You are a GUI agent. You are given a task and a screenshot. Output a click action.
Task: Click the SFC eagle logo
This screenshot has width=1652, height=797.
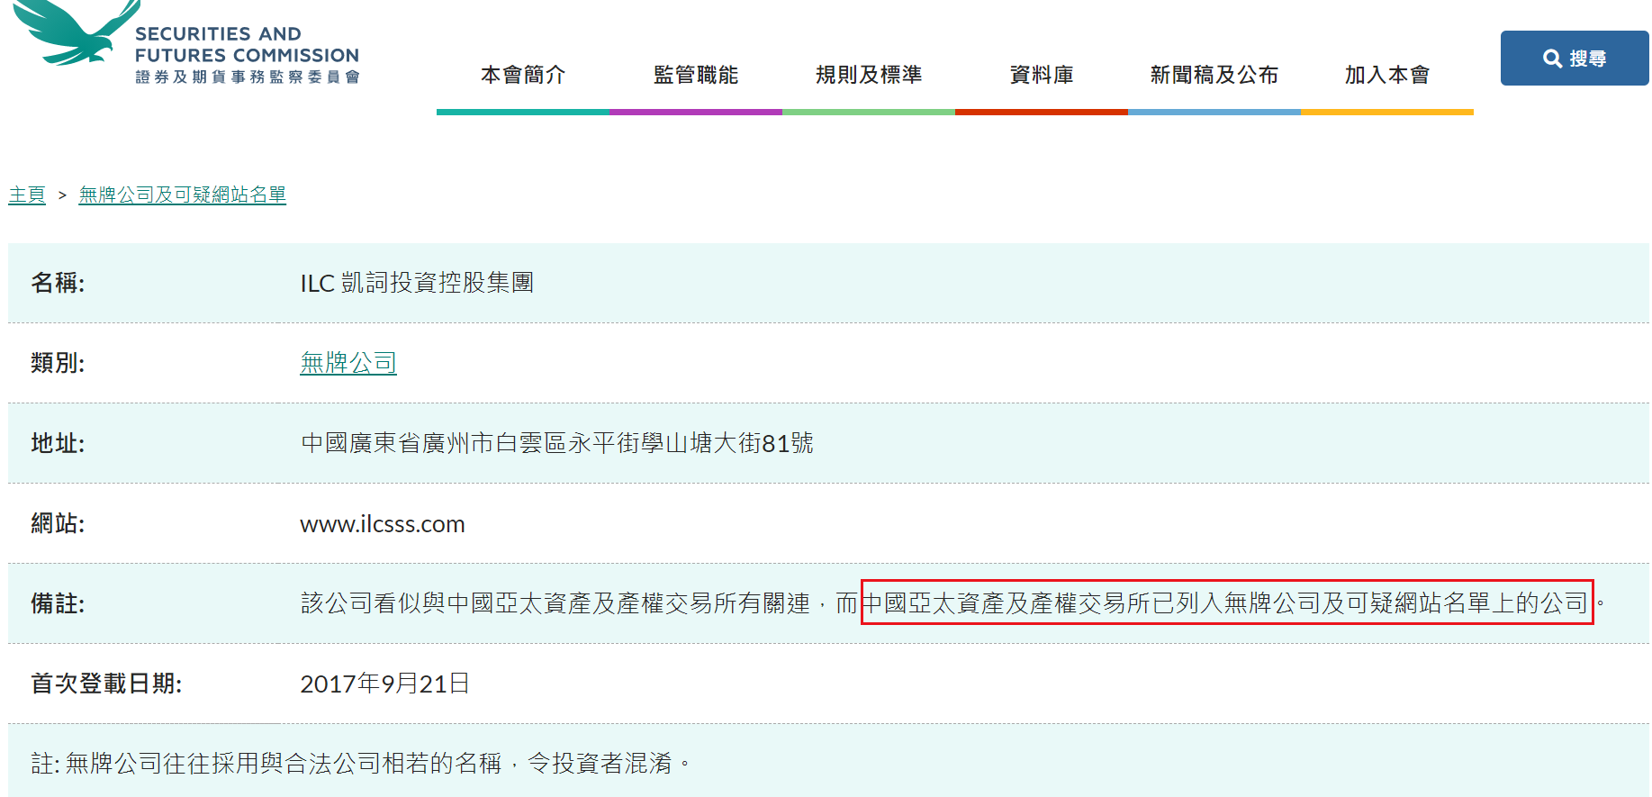[x=77, y=32]
